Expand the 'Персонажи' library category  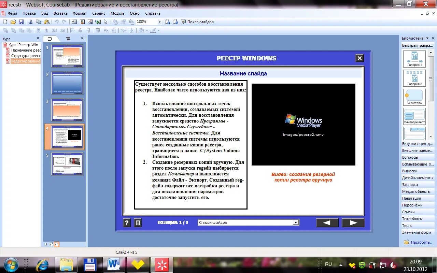(418, 205)
